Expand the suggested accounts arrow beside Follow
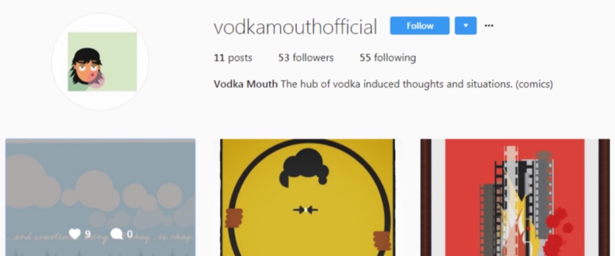 pos(465,26)
